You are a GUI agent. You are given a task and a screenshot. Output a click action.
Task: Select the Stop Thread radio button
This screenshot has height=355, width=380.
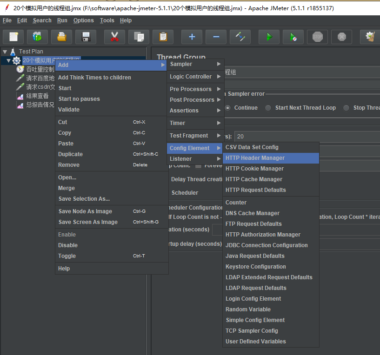pyautogui.click(x=347, y=108)
